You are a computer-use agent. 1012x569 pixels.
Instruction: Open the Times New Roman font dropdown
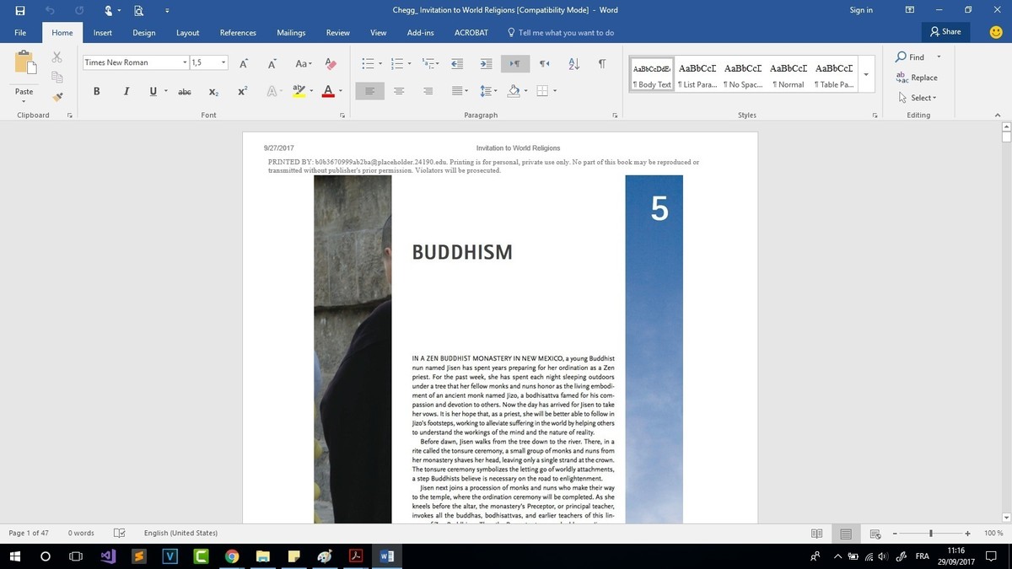(185, 63)
